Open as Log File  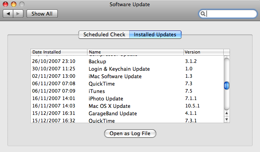[x=130, y=133]
